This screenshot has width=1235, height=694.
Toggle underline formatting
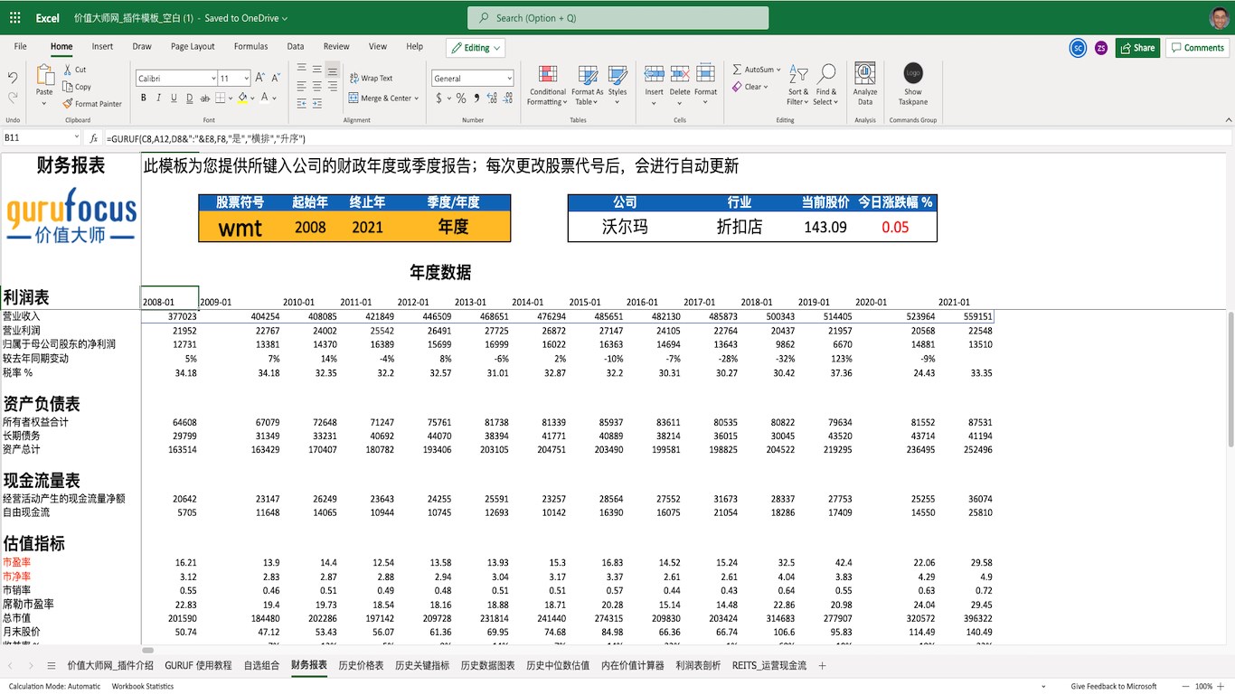[x=174, y=98]
